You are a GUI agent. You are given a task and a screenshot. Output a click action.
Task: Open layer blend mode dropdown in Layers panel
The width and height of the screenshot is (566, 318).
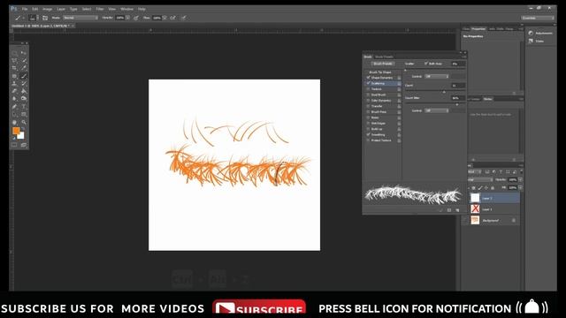(x=480, y=179)
